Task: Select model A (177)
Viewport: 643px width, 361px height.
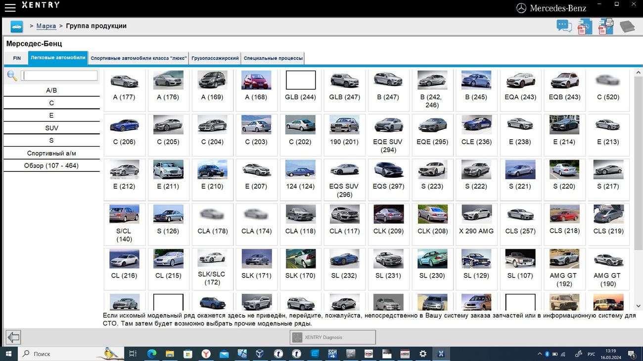Action: [124, 90]
